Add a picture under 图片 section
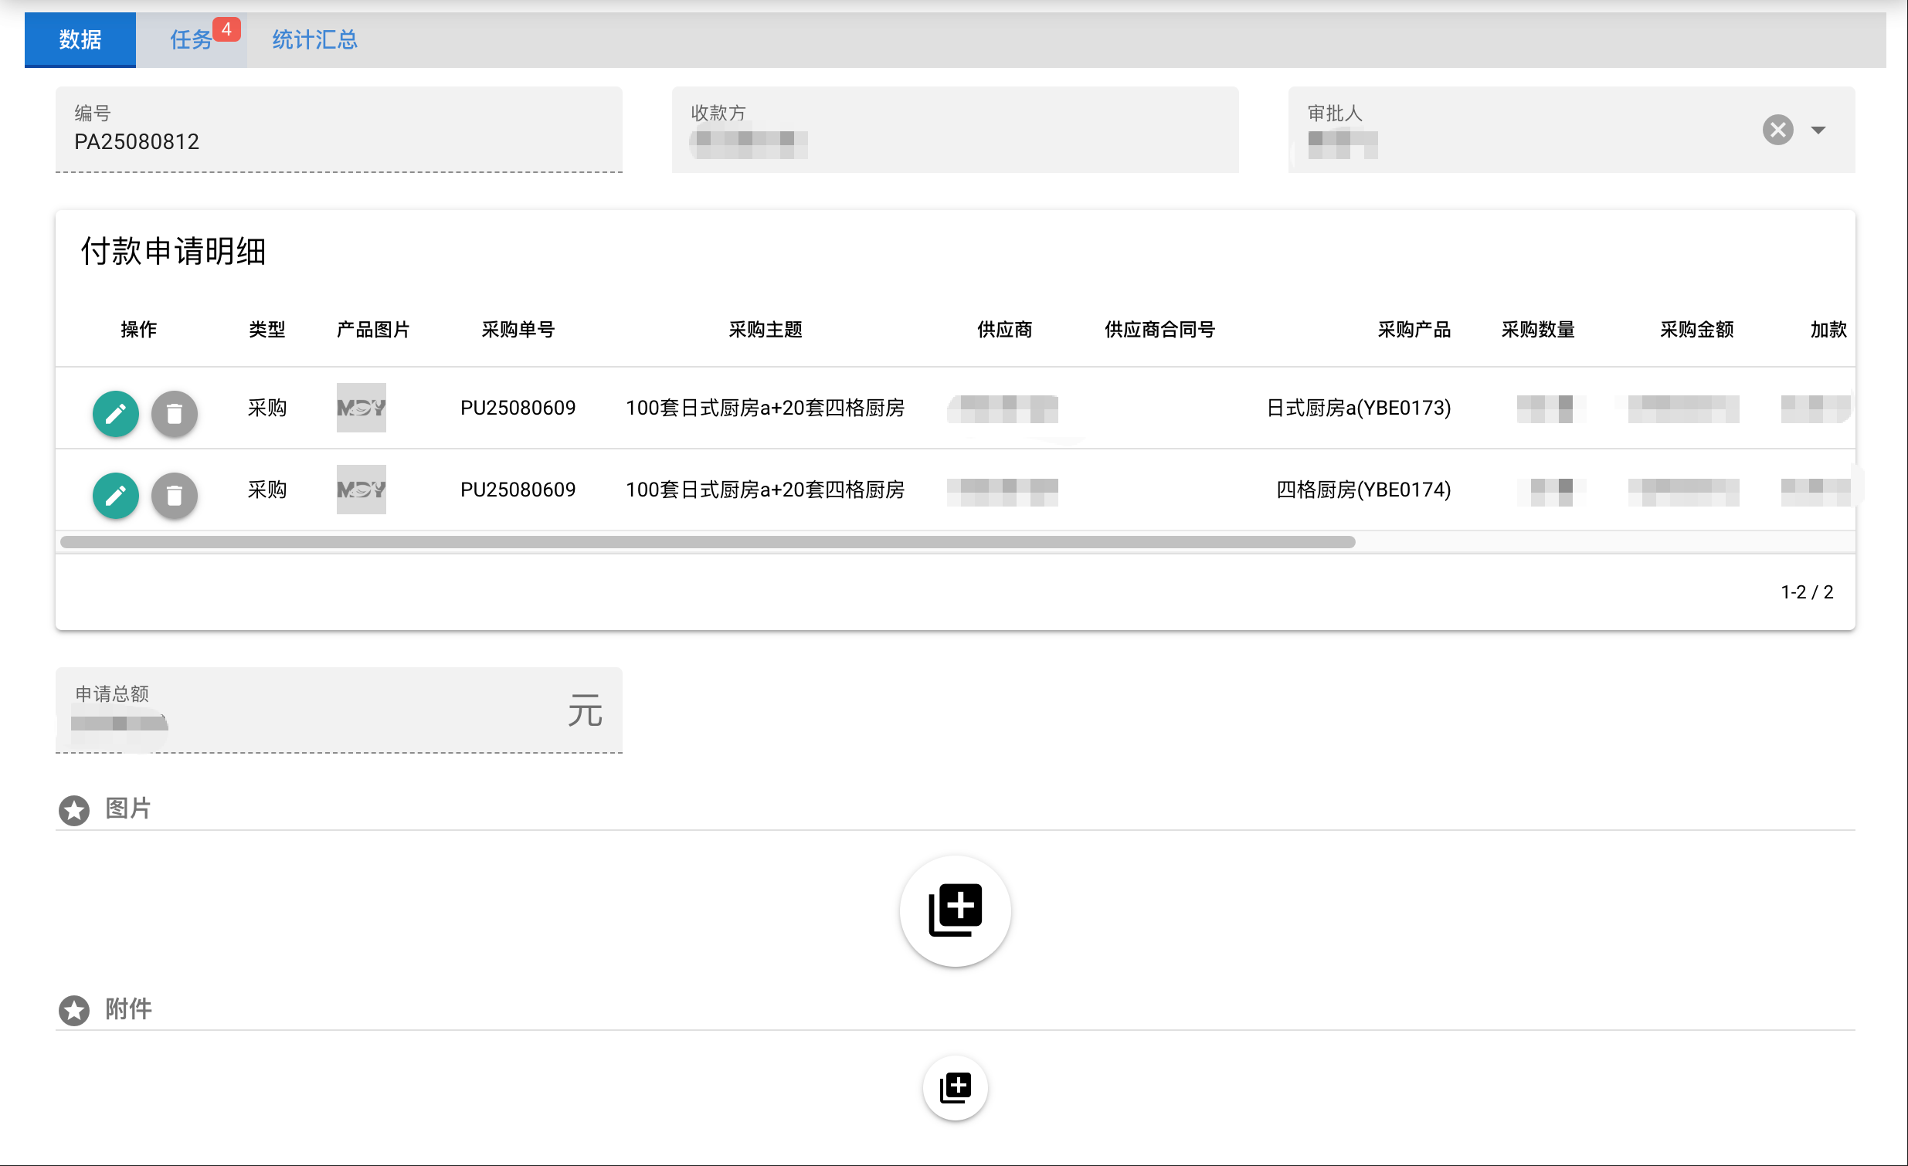This screenshot has width=1908, height=1166. [x=955, y=910]
